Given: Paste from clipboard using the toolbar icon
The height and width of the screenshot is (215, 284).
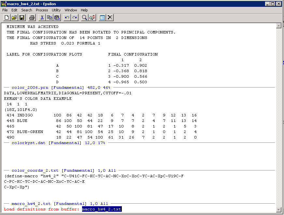Looking at the screenshot, I should pos(57,18).
